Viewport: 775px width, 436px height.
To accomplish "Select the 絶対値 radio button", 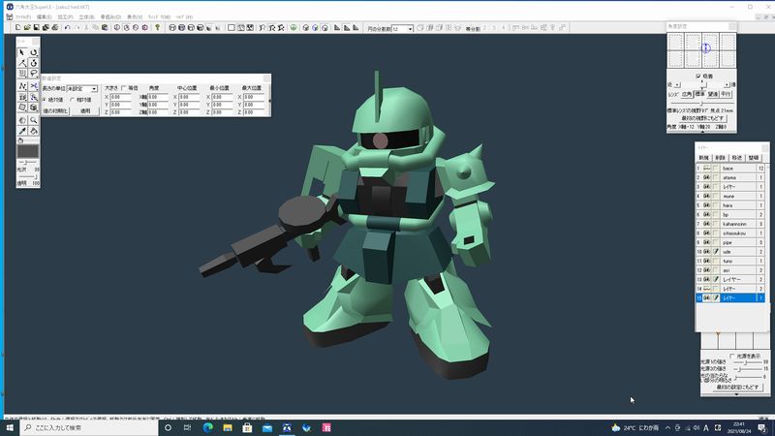I will tap(45, 100).
